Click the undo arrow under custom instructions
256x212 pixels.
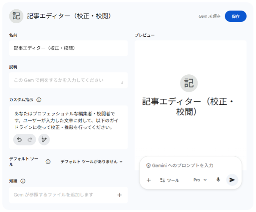pyautogui.click(x=19, y=139)
